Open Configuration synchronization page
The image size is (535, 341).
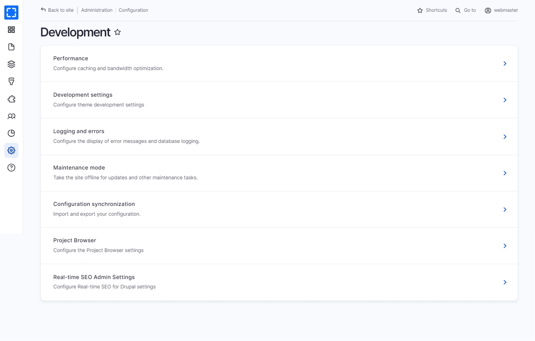(94, 204)
